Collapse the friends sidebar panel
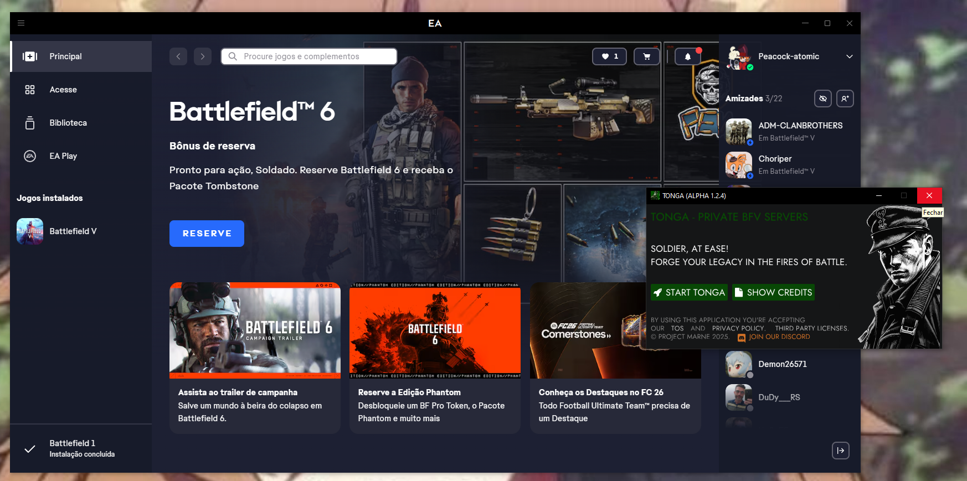Image resolution: width=967 pixels, height=481 pixels. (x=840, y=451)
